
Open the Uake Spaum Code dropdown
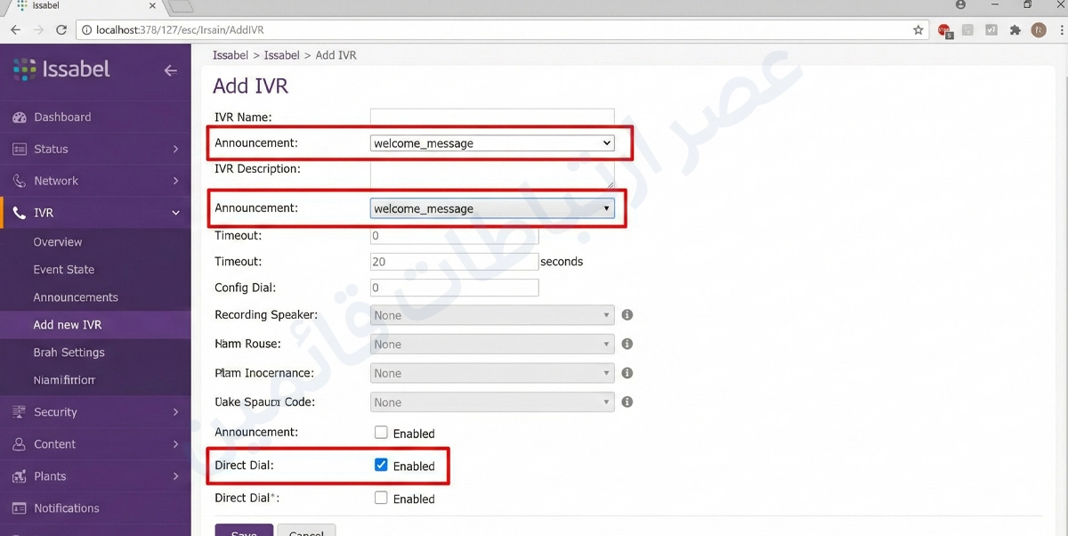(x=492, y=402)
